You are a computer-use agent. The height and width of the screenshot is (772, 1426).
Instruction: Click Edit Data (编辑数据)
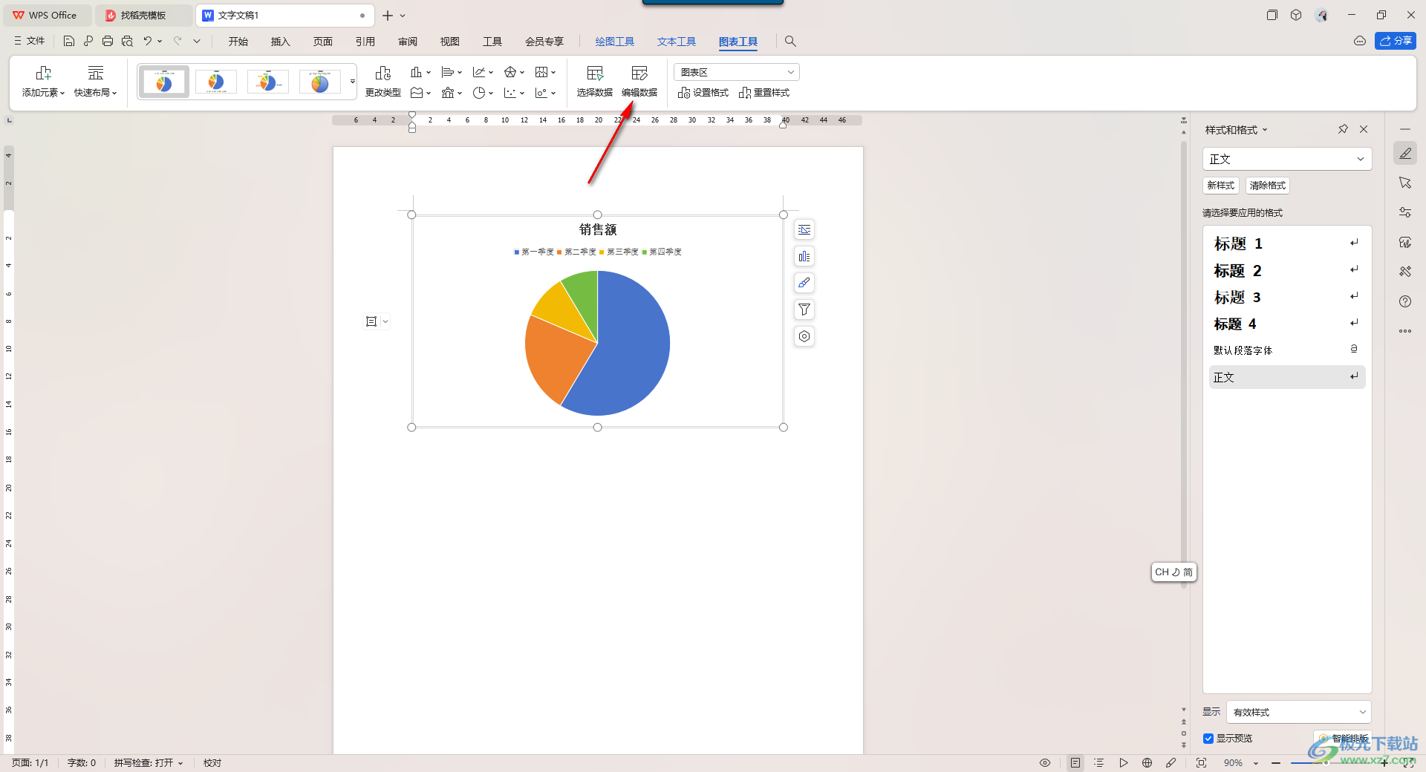pyautogui.click(x=639, y=81)
